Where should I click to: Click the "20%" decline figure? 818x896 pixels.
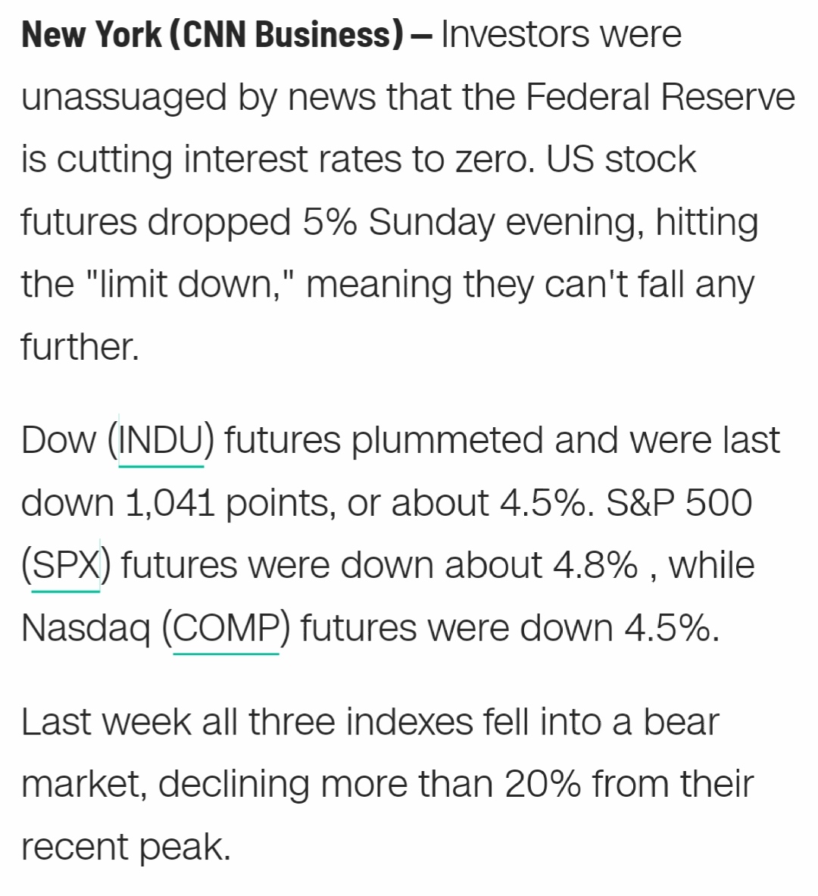click(x=542, y=783)
